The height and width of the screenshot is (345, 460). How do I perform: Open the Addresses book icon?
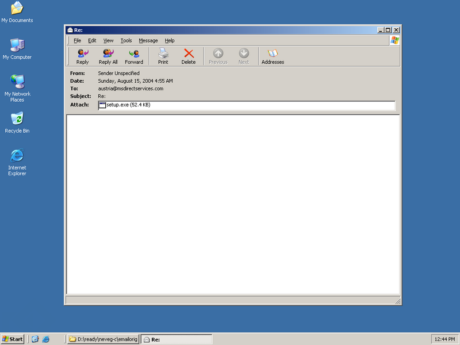[x=273, y=56]
